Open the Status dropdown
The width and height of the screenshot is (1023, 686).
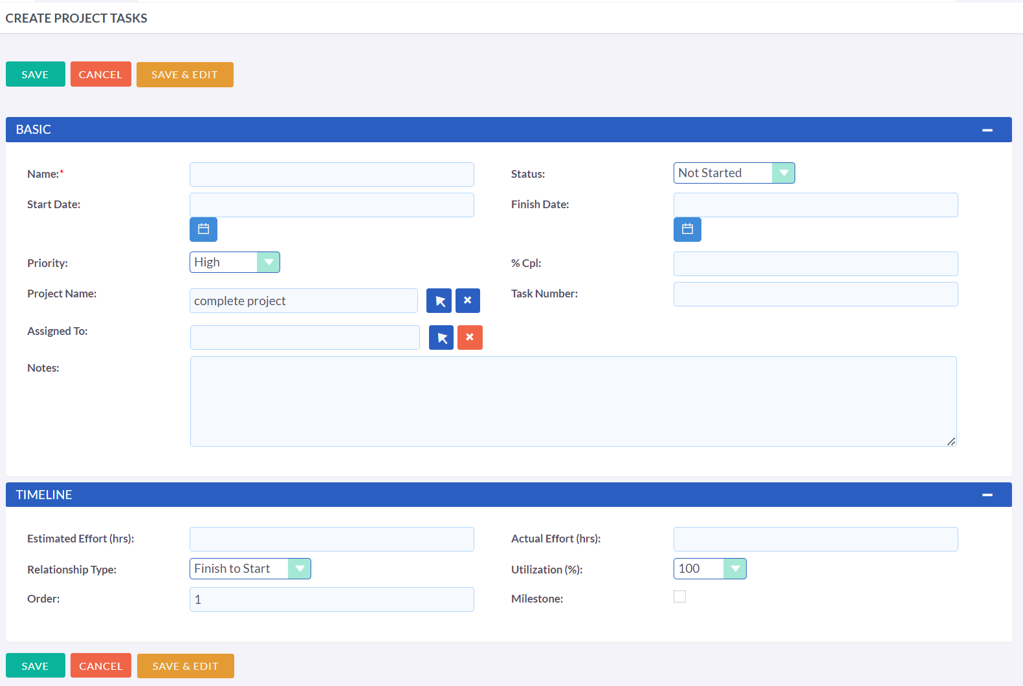tap(734, 173)
